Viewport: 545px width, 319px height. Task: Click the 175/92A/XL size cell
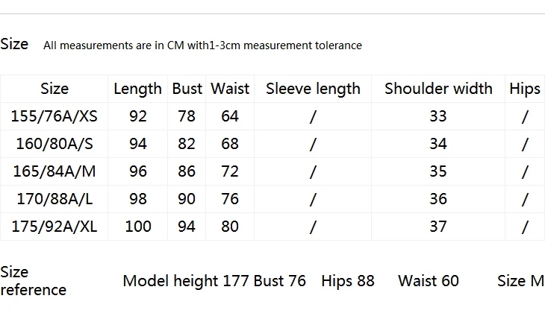coord(54,227)
